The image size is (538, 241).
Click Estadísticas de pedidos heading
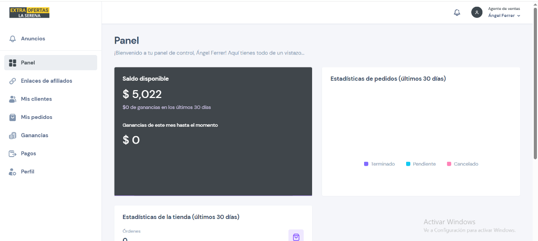pos(388,79)
